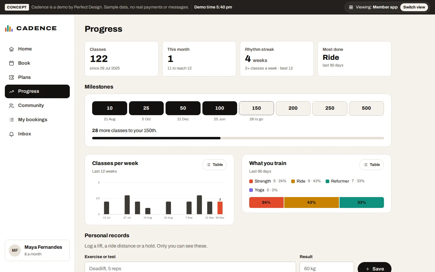Click the Cadence bars logo icon
The height and width of the screenshot is (272, 435).
point(9,28)
